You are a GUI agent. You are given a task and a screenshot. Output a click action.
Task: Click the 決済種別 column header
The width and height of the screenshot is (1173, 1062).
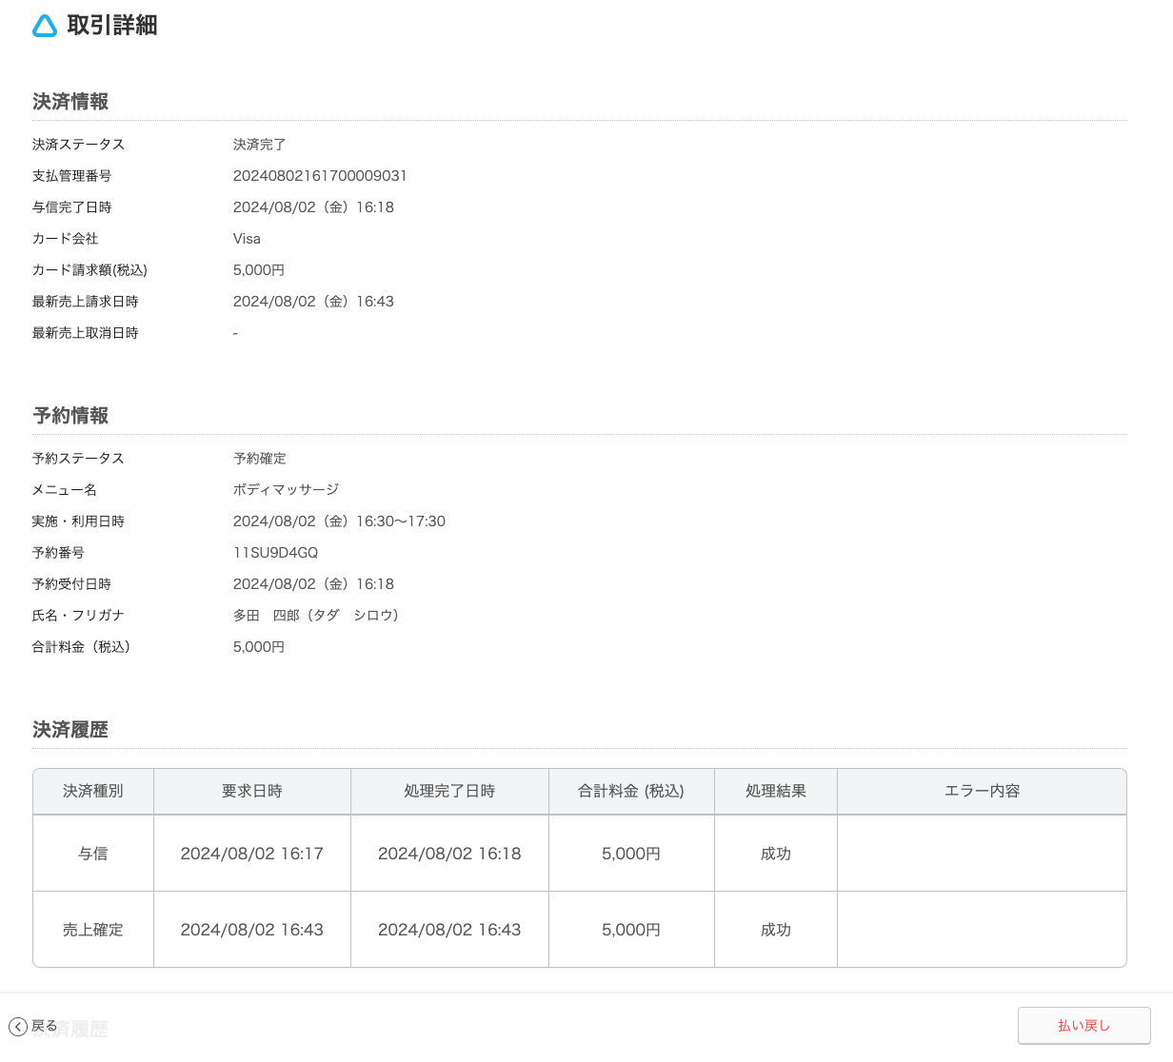point(93,791)
